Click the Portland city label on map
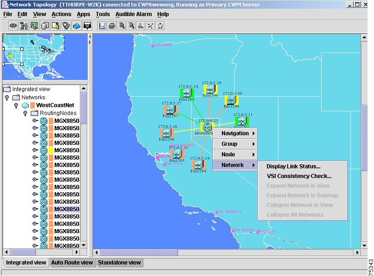Screen dimensions: 374x276 click(162, 45)
